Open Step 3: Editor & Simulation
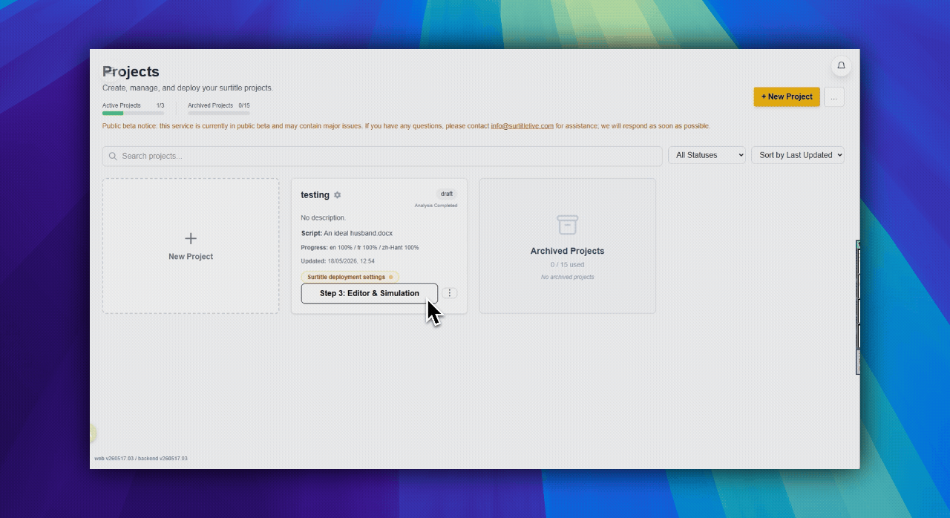This screenshot has width=950, height=518. 370,293
